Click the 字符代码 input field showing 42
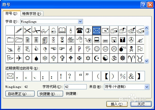Viewport: 155px width, 110px height. [x=75, y=87]
